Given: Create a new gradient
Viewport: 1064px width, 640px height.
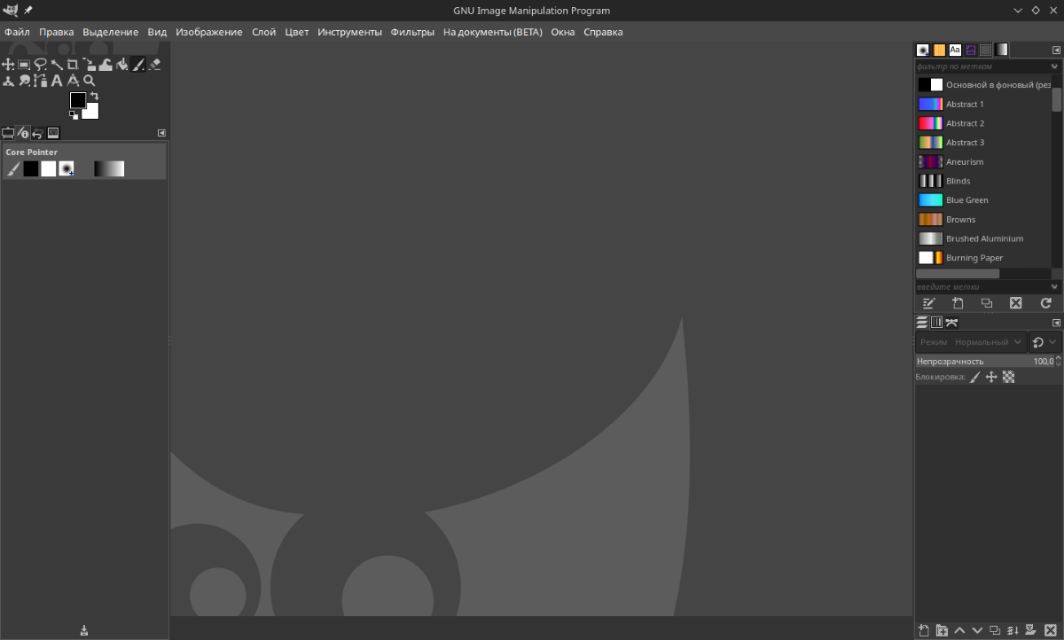Looking at the screenshot, I should (x=958, y=303).
